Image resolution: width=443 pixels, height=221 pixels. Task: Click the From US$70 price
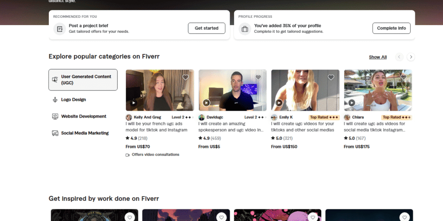click(x=138, y=147)
